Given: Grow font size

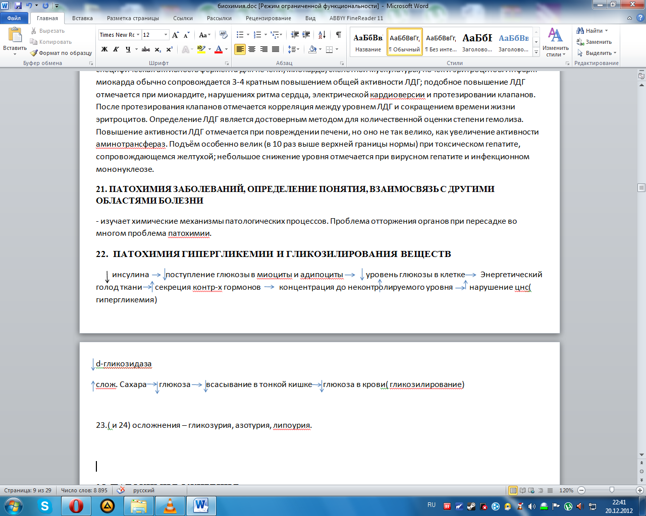Looking at the screenshot, I should point(175,35).
